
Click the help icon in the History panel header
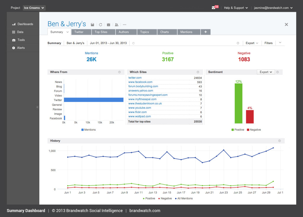(279, 141)
